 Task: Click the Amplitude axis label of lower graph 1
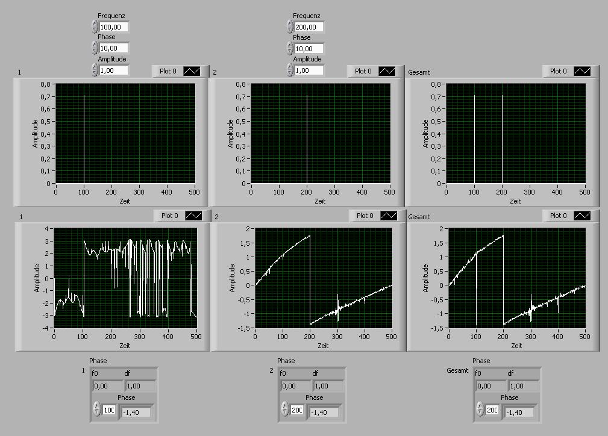[x=37, y=278]
